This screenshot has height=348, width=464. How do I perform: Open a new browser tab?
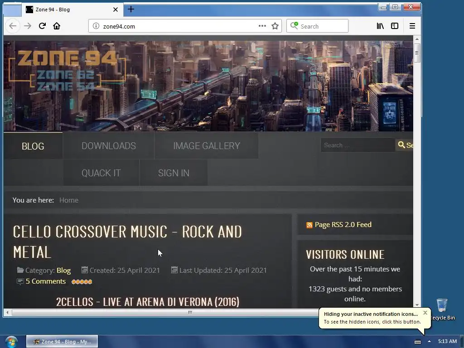(131, 10)
